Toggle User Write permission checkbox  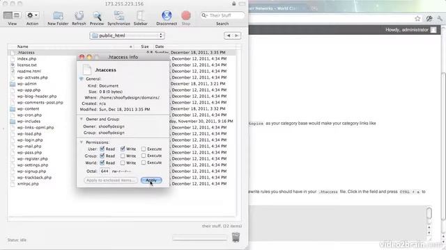point(123,149)
